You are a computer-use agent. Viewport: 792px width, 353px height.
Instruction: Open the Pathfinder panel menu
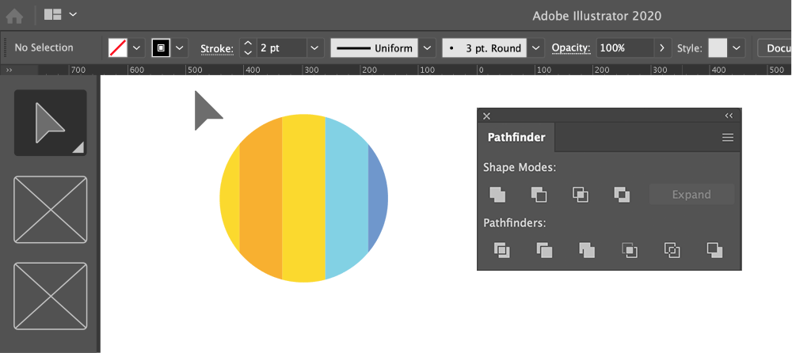pyautogui.click(x=728, y=138)
